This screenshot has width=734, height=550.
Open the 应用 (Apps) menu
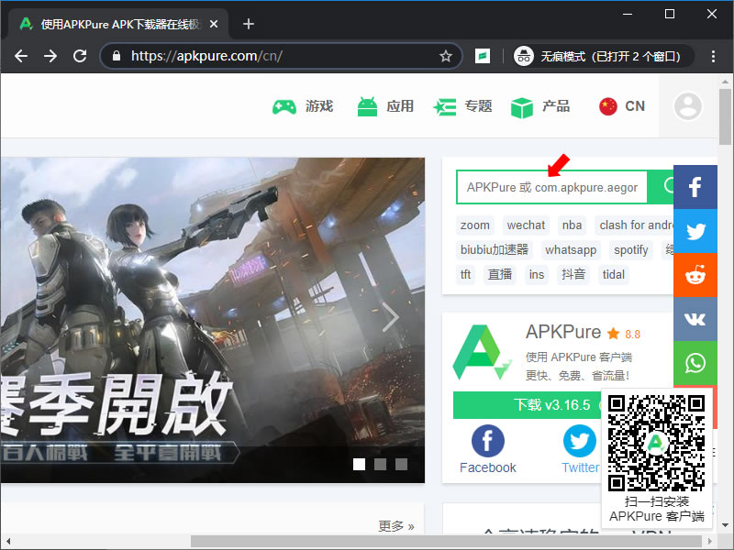[x=384, y=106]
